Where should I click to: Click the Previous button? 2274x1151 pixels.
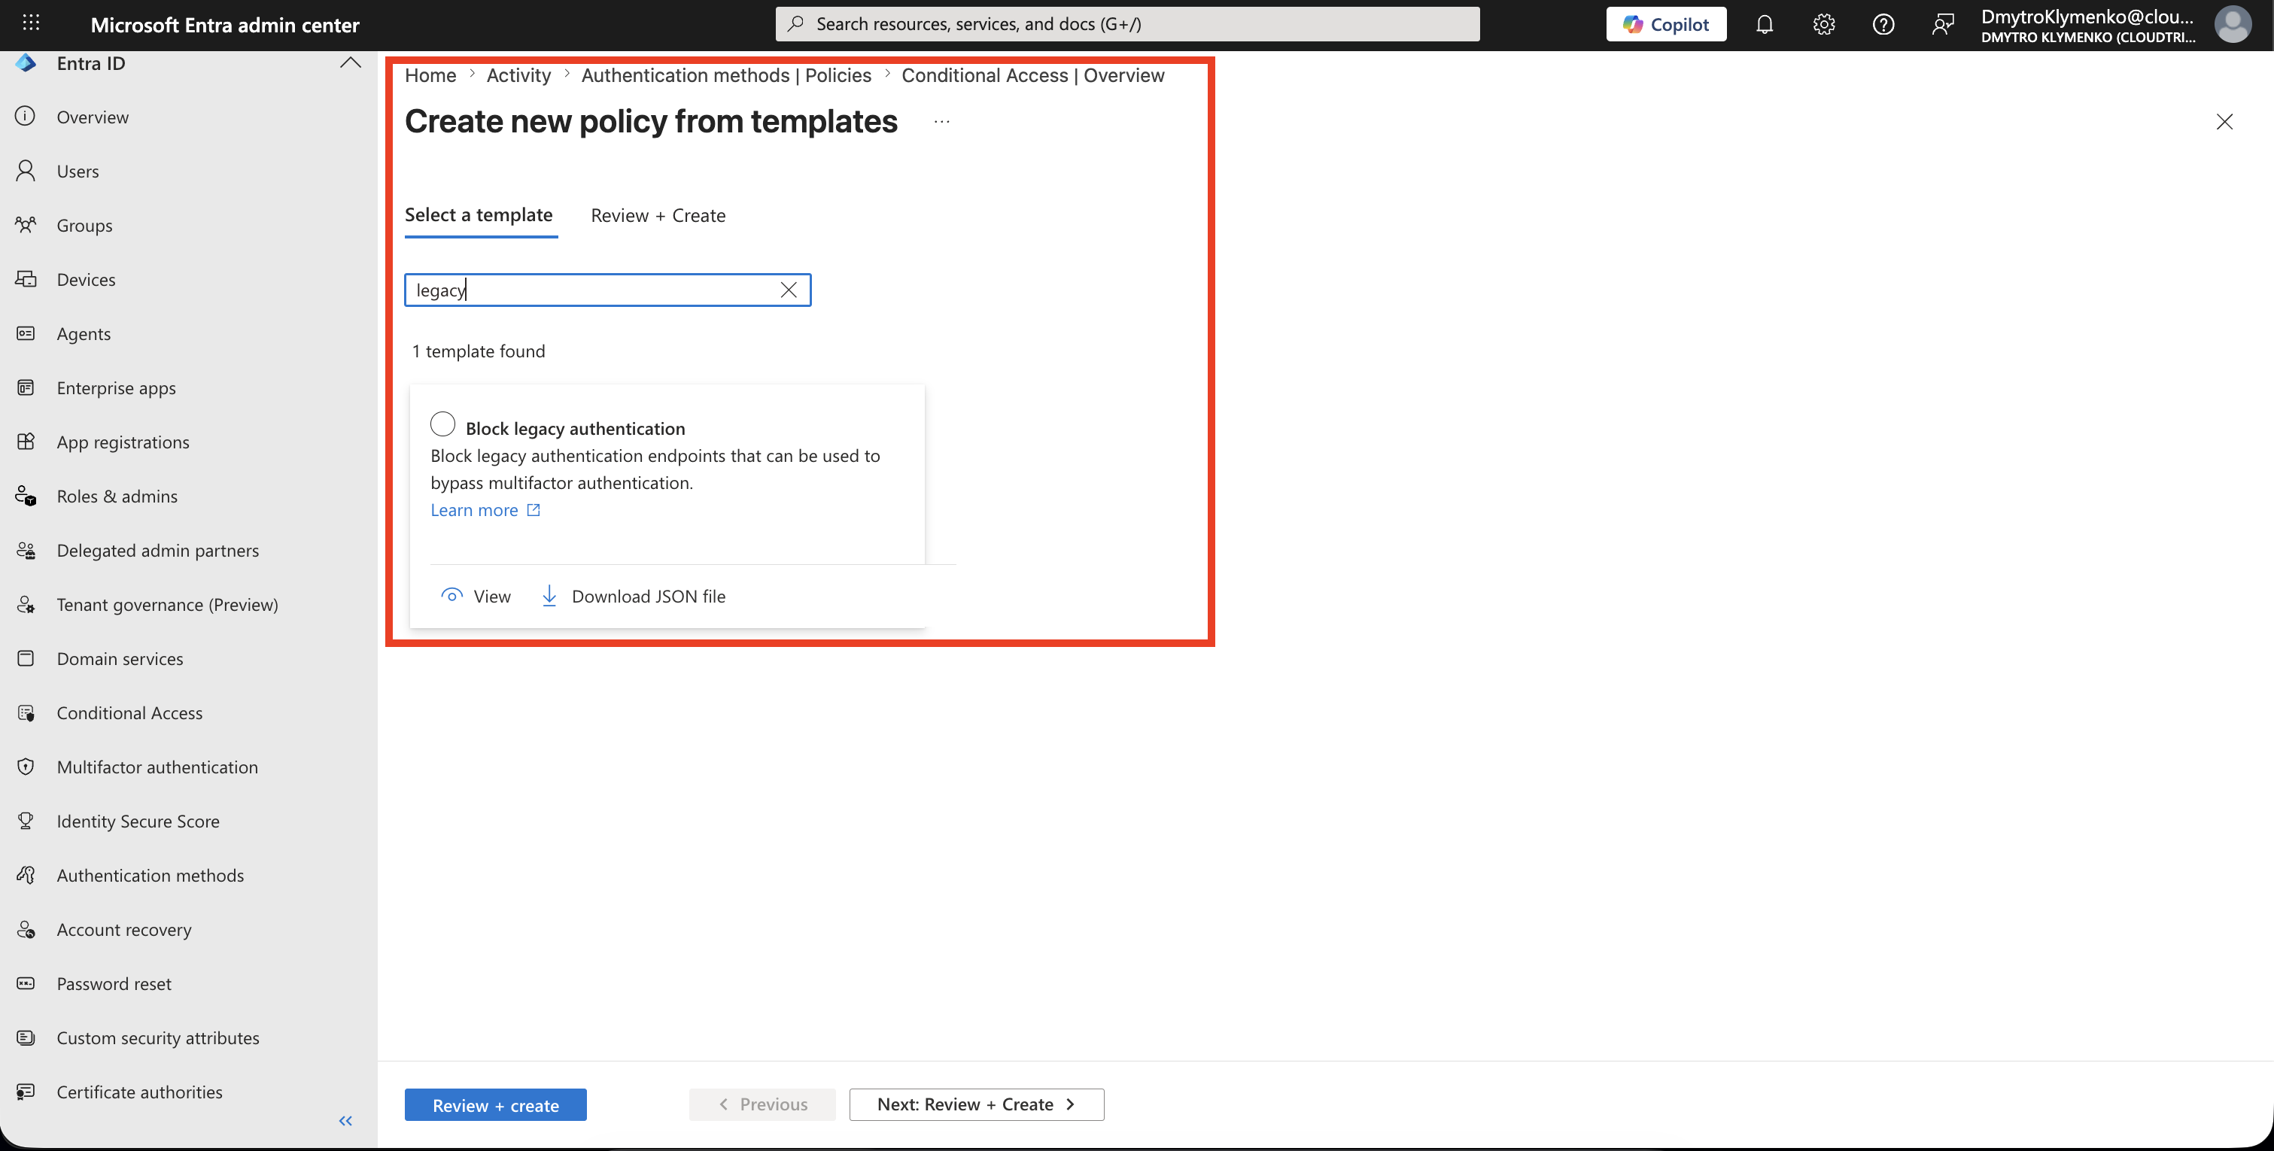pos(762,1104)
